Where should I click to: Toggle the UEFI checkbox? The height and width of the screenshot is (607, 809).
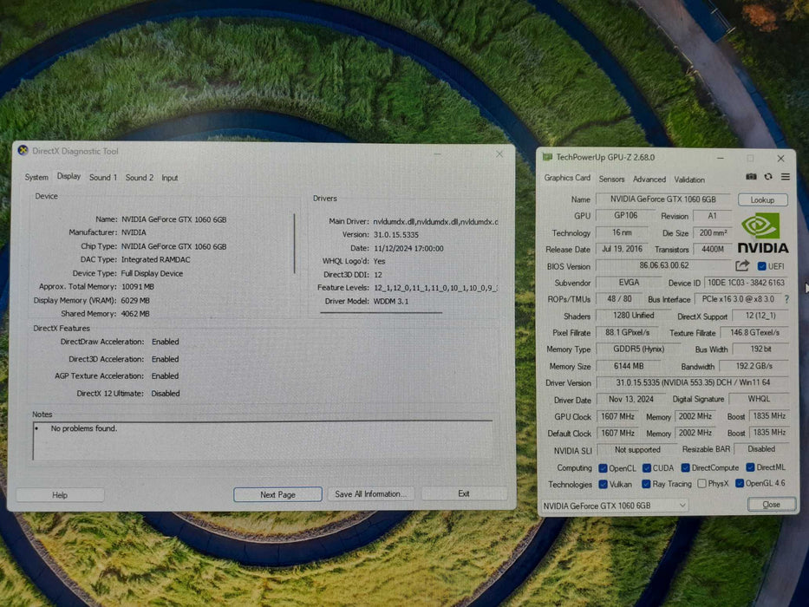(762, 266)
